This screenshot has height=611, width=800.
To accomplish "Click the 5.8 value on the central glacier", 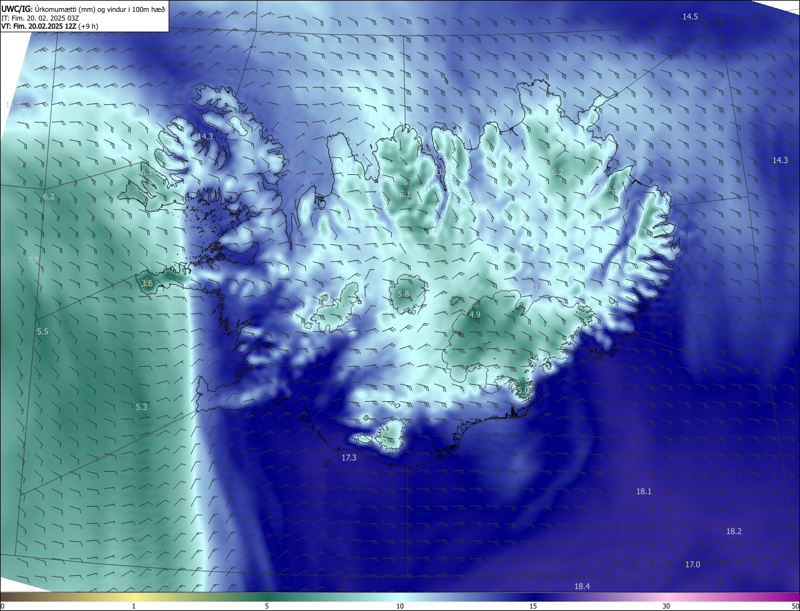I will click(403, 294).
